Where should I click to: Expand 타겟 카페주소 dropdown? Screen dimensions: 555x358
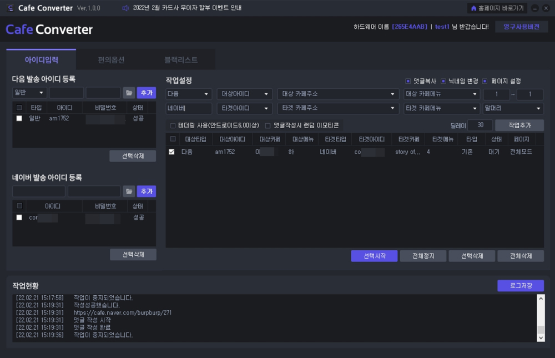coord(337,108)
